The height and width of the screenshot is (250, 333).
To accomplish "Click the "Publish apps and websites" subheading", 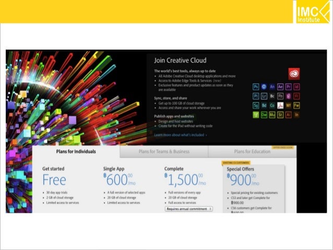I will tap(174, 116).
